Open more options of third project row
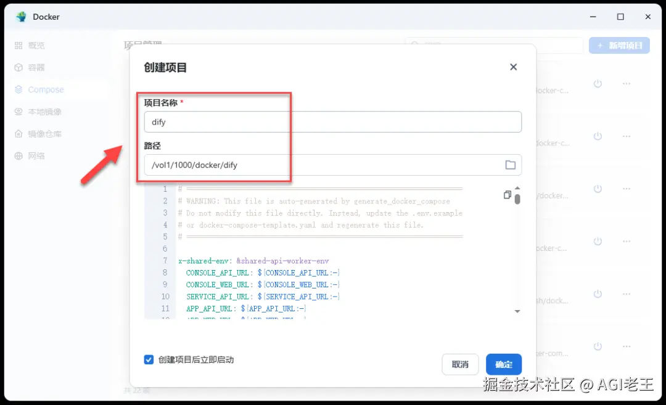Screen dimensions: 666x405 [x=627, y=189]
